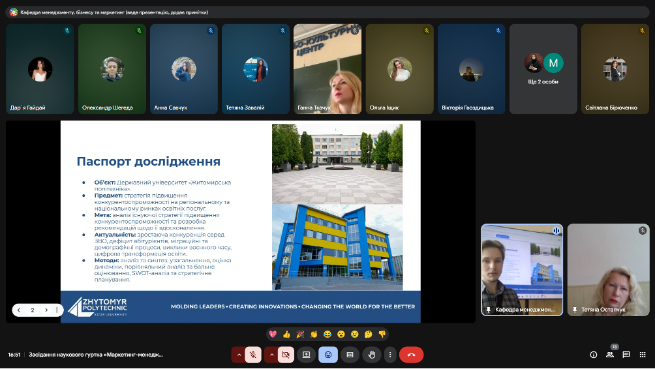Select the "Ще 2 особи" participants tile

[543, 68]
